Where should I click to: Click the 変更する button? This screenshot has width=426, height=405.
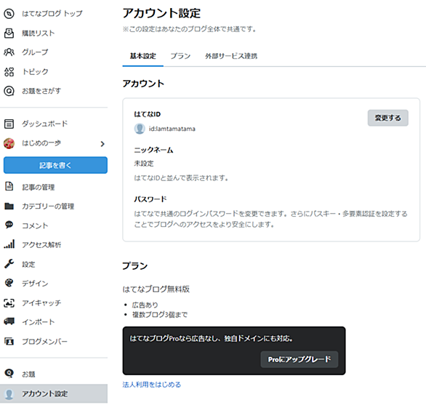[387, 118]
